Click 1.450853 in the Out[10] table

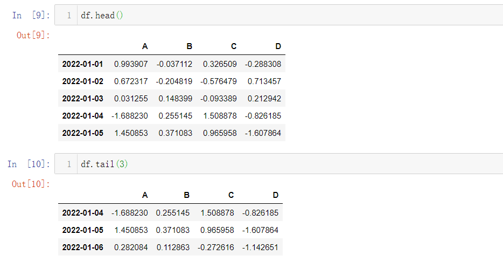[x=131, y=230]
